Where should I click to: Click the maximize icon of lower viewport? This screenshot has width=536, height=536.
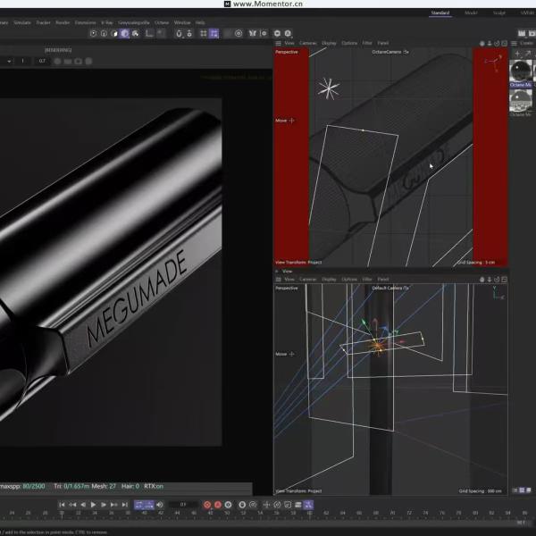pyautogui.click(x=504, y=280)
